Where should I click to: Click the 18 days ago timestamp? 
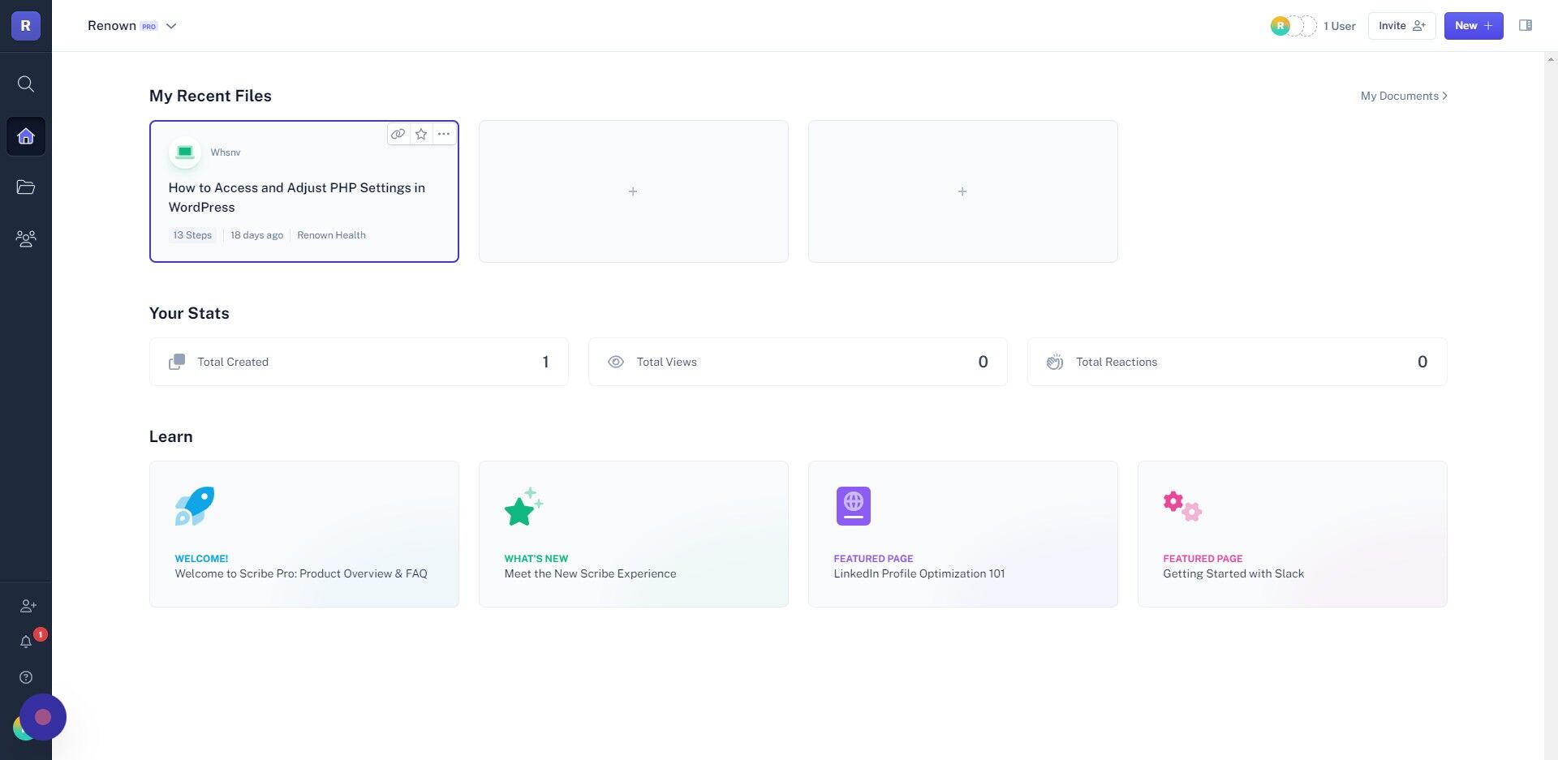tap(256, 235)
